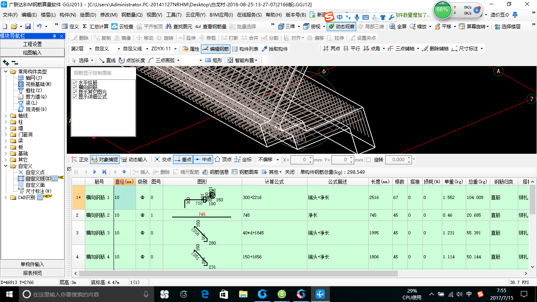The width and height of the screenshot is (537, 302).
Task: Open the 工具(T) menu
Action: click(x=174, y=15)
